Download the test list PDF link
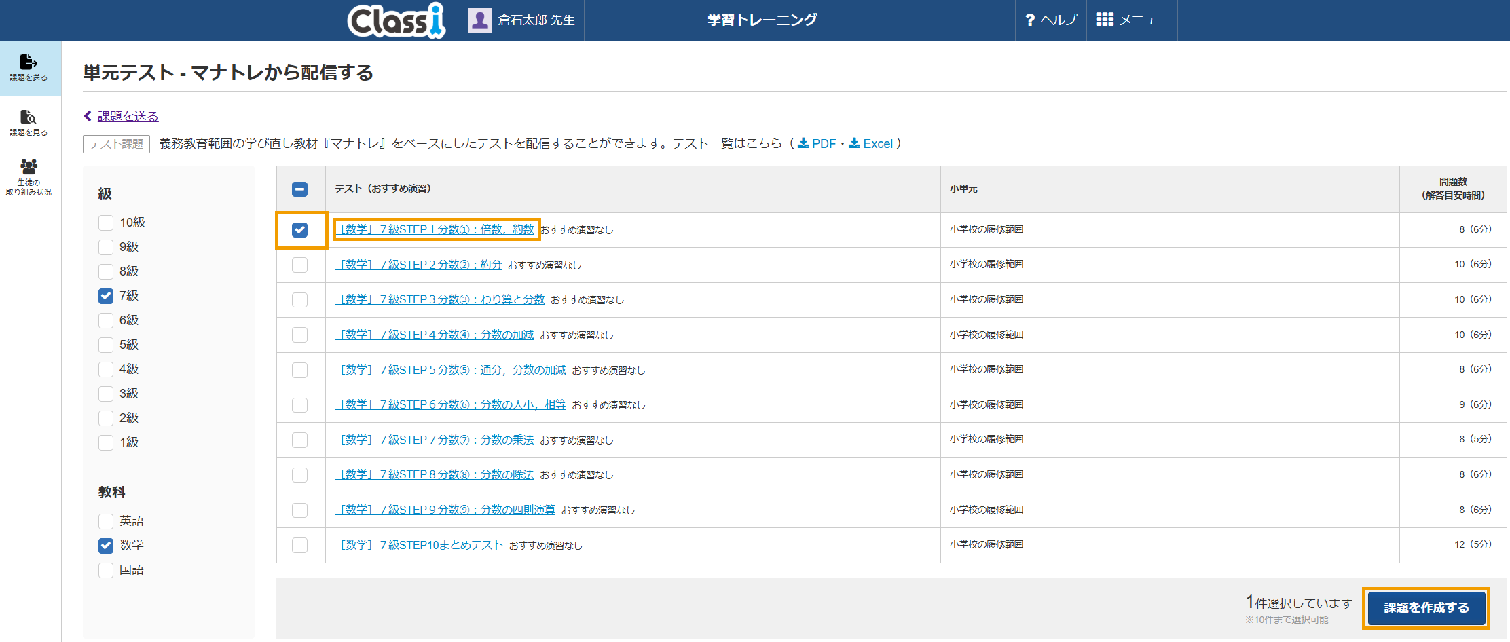Viewport: 1510px width, 642px height. 824,143
